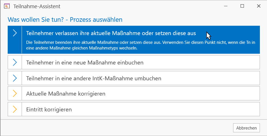Screen dimensions: 267x136
Task: Cancel the wizard with the Abbrechen button
Action: click(247, 128)
